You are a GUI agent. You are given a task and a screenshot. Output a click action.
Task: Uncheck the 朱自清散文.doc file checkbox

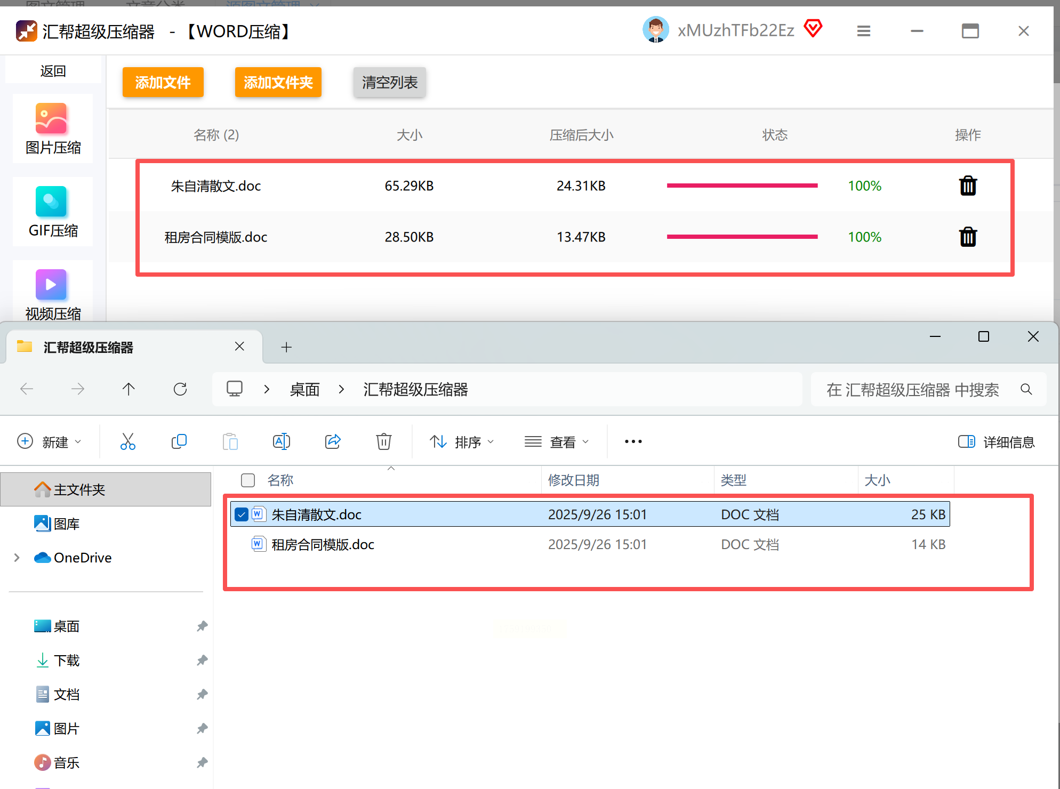pos(242,514)
